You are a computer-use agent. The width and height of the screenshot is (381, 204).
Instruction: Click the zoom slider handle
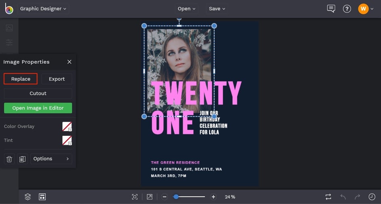tap(176, 197)
